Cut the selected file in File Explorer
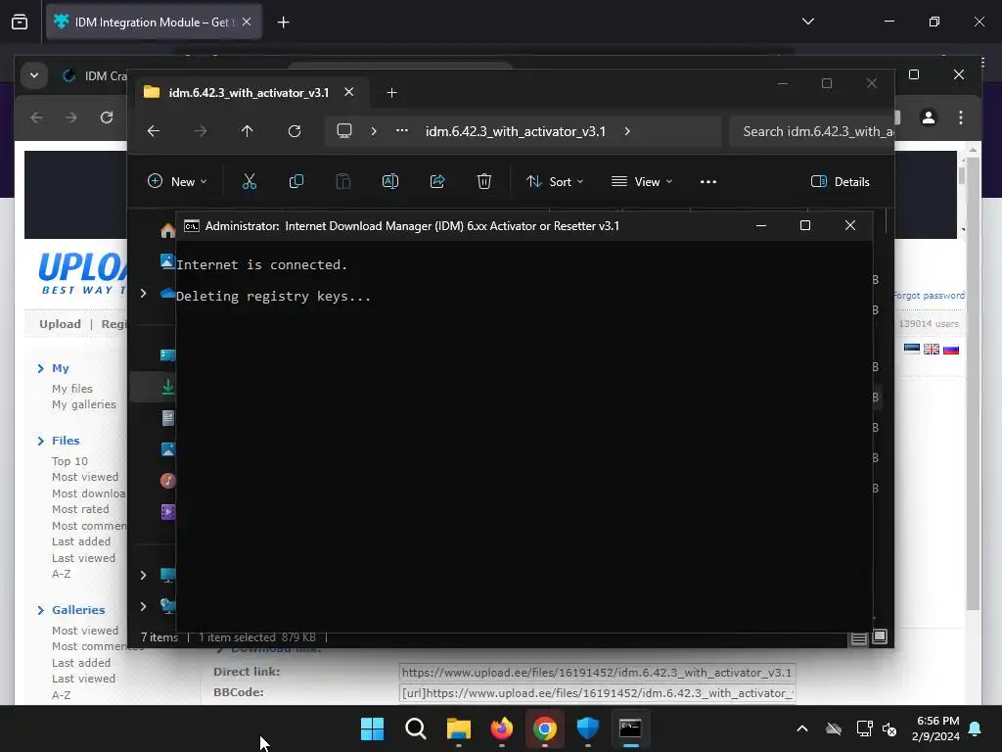1002x752 pixels. 250,181
